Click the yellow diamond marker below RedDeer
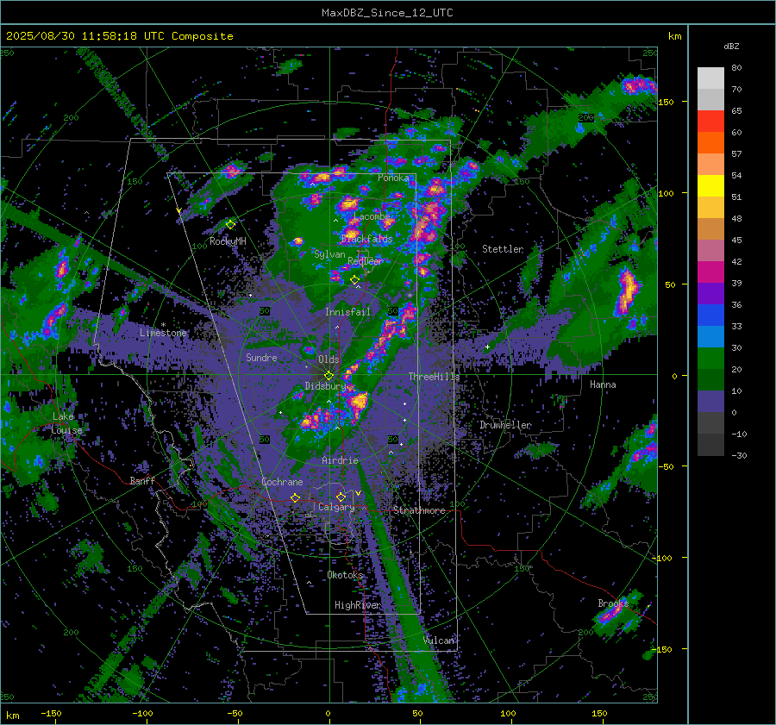 click(x=355, y=280)
